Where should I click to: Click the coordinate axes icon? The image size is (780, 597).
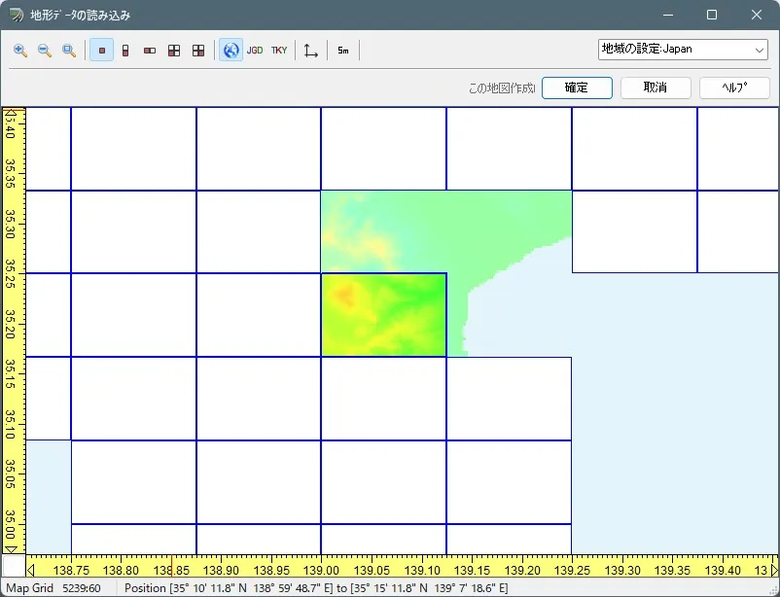tap(311, 50)
